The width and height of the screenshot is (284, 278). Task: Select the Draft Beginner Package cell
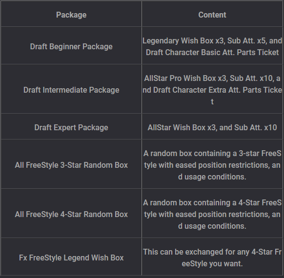point(71,46)
